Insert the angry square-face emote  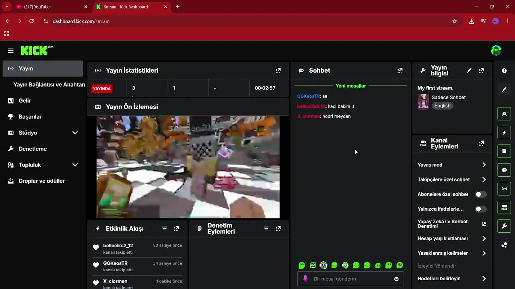click(313, 265)
